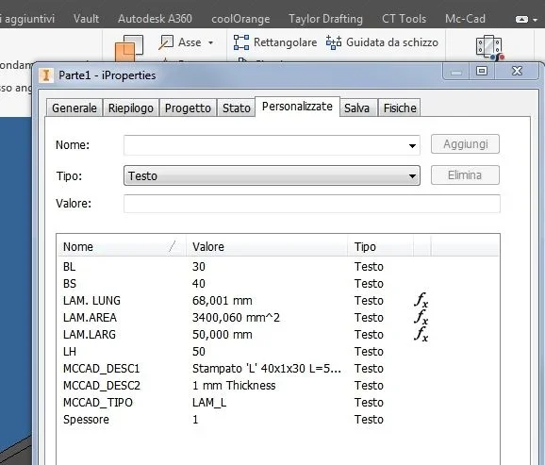Click the value Stampato 'L' 40x1x30

267,368
